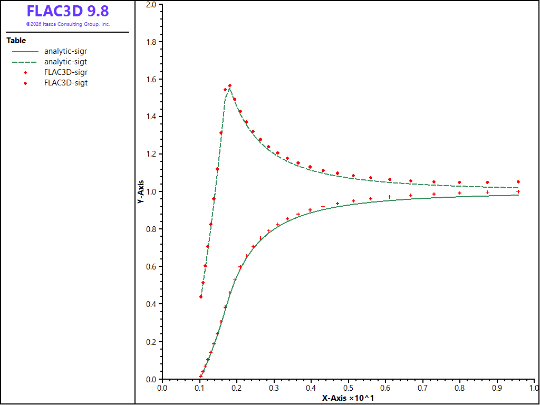Click the X-Axis ×10^1 label
This screenshot has width=540, height=405.
point(348,398)
